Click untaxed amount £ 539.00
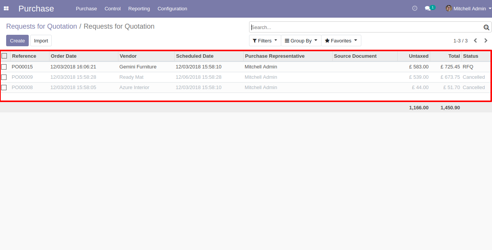The width and height of the screenshot is (492, 250). [x=419, y=77]
